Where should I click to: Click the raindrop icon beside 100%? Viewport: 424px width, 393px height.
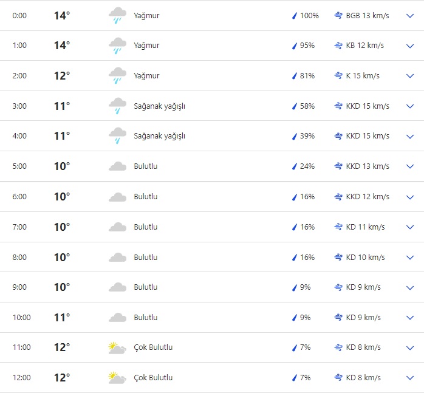coord(295,16)
